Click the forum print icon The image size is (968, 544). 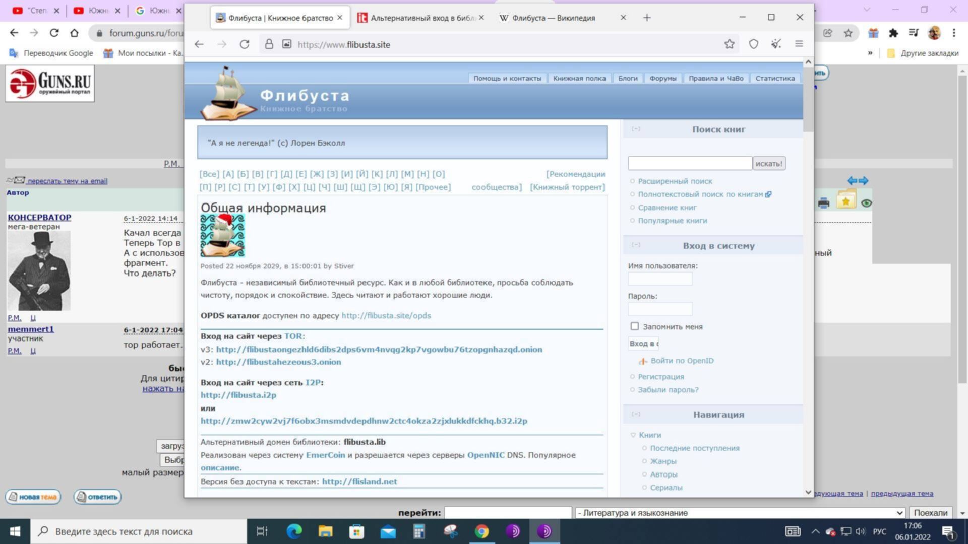coord(824,203)
